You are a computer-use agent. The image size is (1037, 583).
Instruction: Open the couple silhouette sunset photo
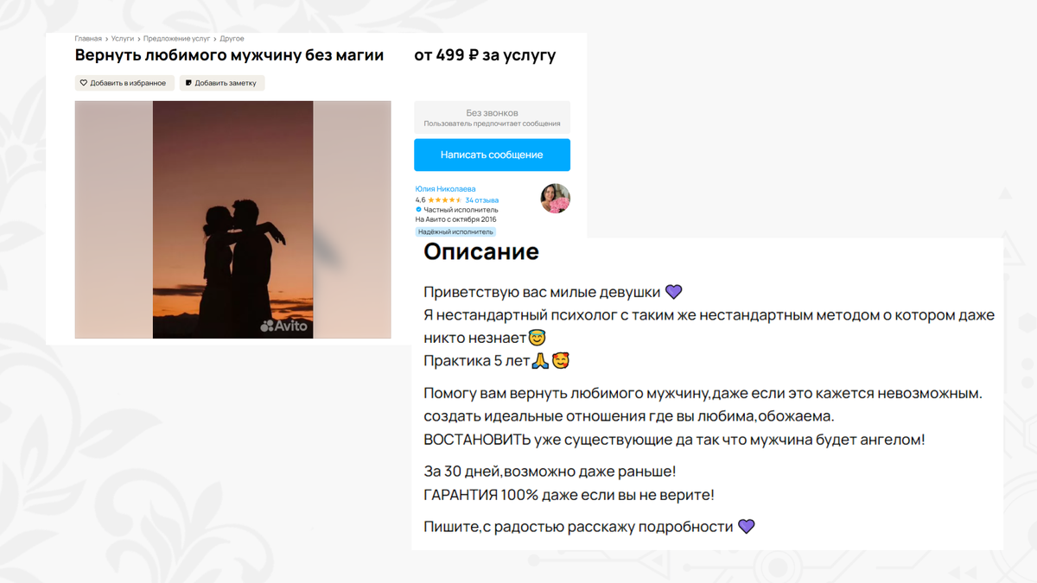(232, 219)
